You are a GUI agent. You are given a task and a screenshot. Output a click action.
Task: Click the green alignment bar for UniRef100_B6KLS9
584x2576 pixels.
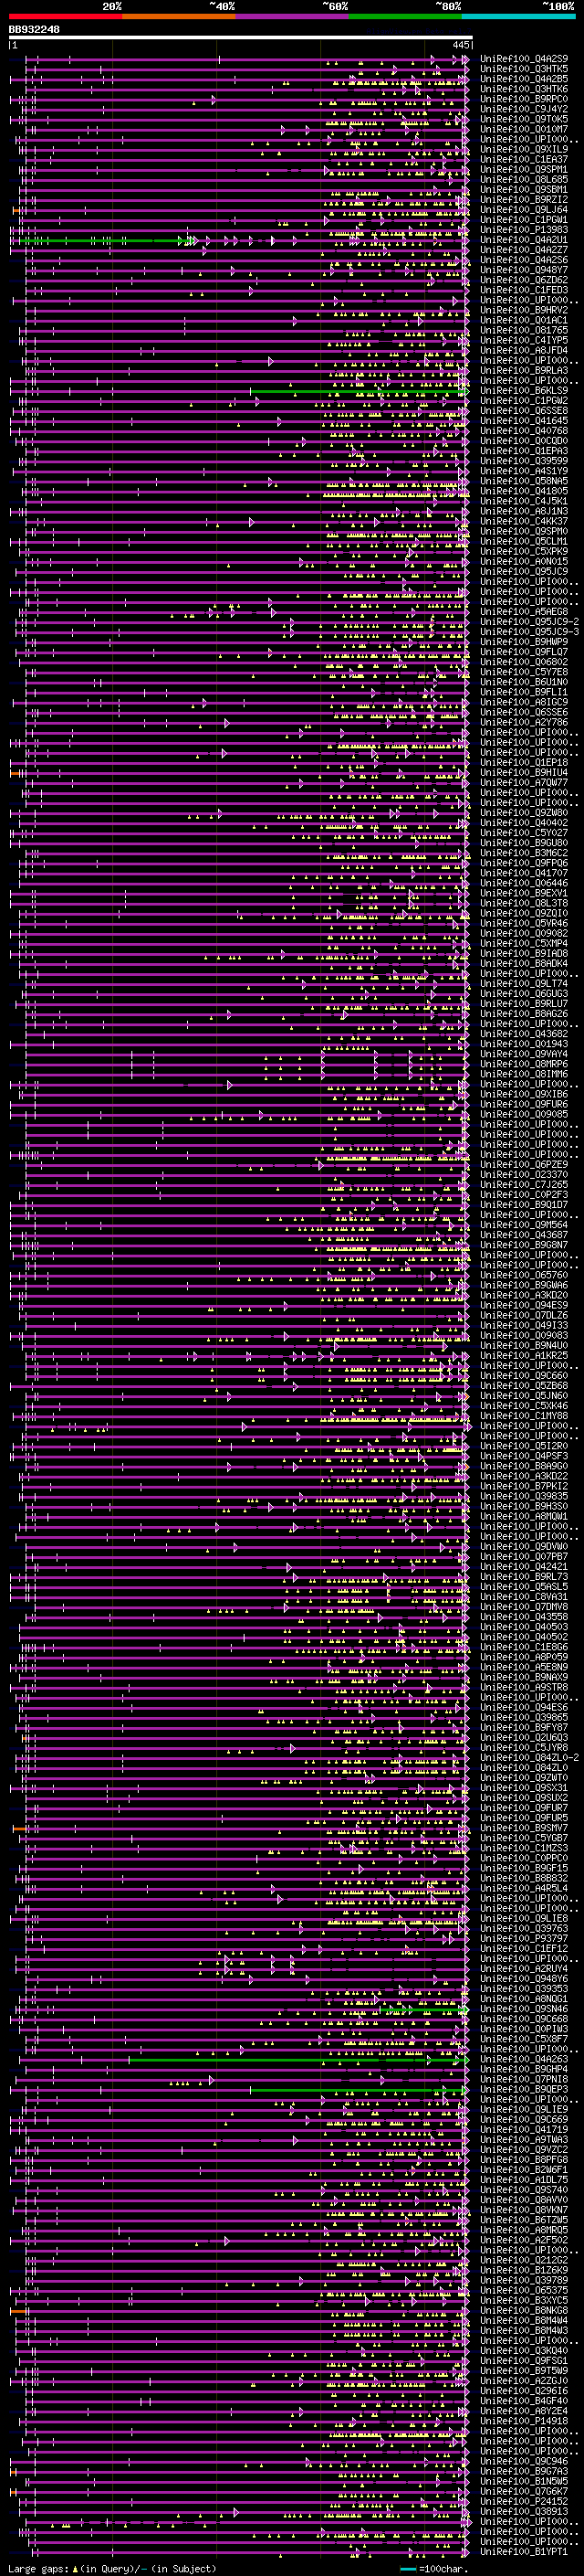(359, 391)
